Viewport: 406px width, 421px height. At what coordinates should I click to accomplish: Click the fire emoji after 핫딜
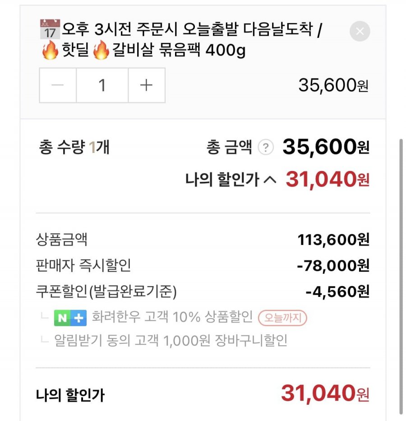(x=101, y=51)
